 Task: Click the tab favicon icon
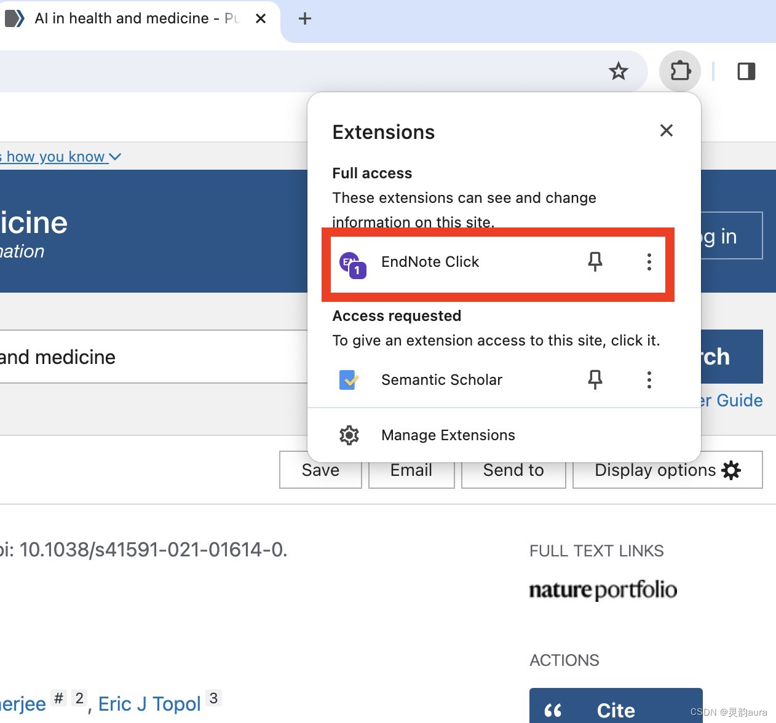tap(15, 18)
